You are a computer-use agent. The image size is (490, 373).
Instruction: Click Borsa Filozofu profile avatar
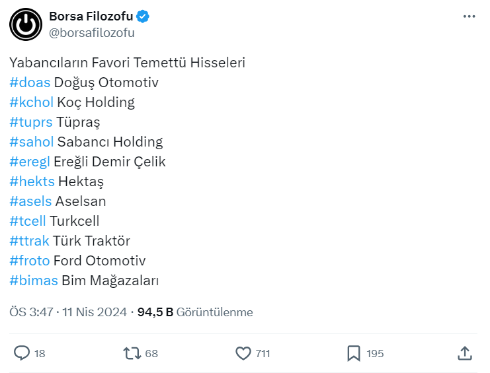pos(25,24)
